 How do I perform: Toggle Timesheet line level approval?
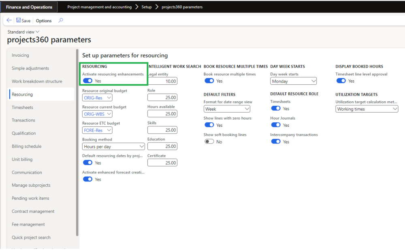tap(341, 81)
